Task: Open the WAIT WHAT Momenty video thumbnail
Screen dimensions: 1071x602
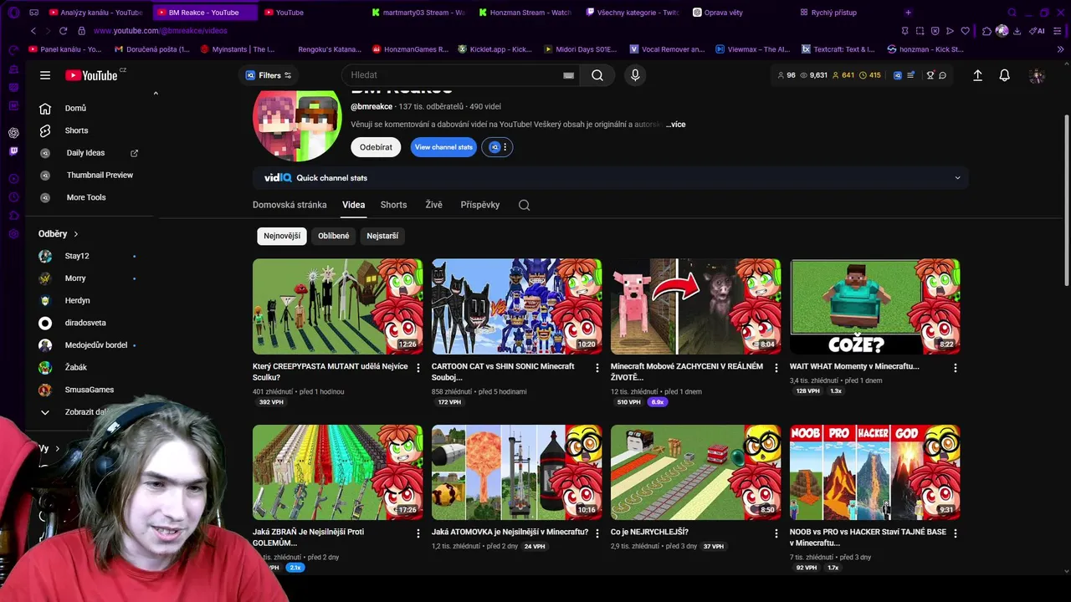Action: tap(875, 307)
